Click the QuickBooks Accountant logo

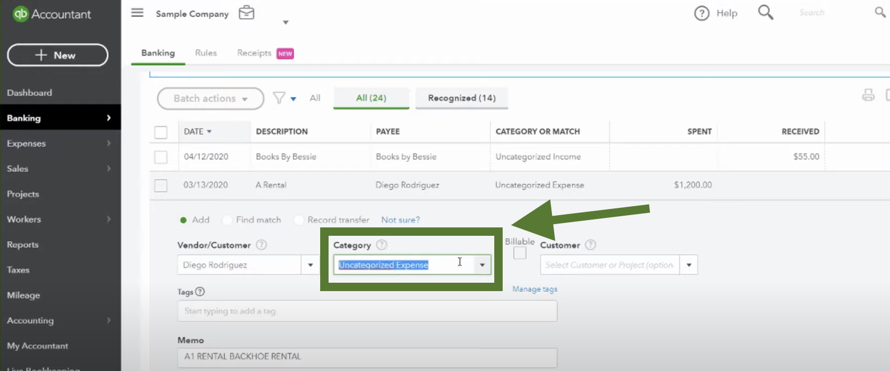(x=51, y=14)
